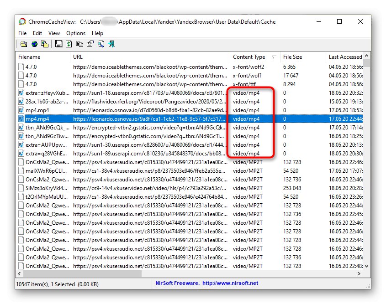
Task: Select the cs9-14v4.vkuservideo.net URL row
Action: tap(189, 188)
